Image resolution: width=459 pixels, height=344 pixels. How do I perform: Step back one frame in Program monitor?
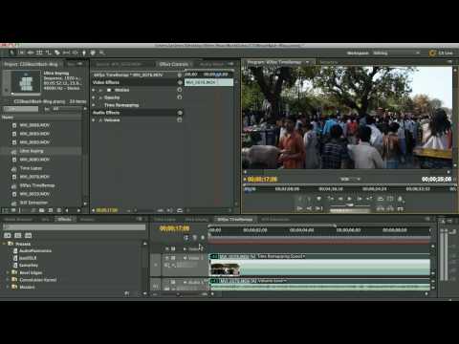tap(340, 199)
